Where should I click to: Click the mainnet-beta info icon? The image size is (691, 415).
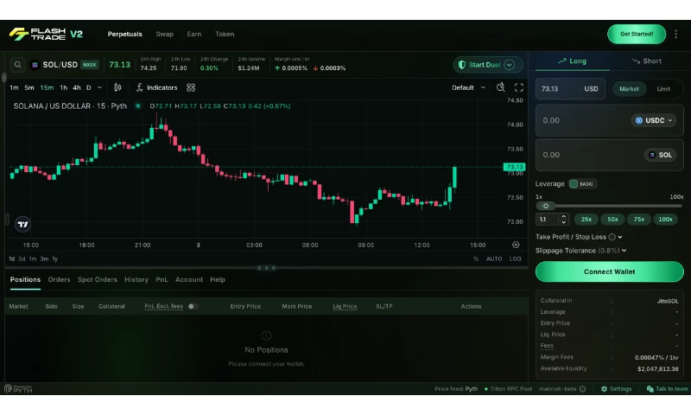click(582, 389)
